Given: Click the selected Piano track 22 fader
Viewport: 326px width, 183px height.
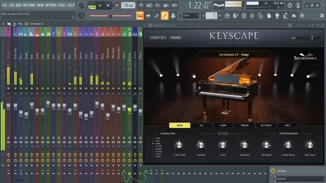Looking at the screenshot, I should (x=129, y=110).
